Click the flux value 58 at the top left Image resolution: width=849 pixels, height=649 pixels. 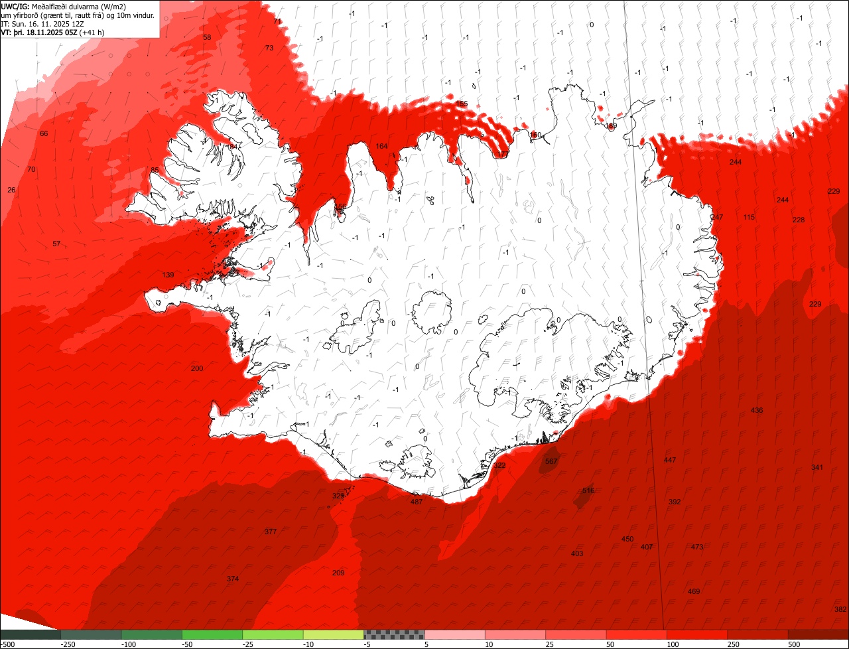(x=207, y=37)
